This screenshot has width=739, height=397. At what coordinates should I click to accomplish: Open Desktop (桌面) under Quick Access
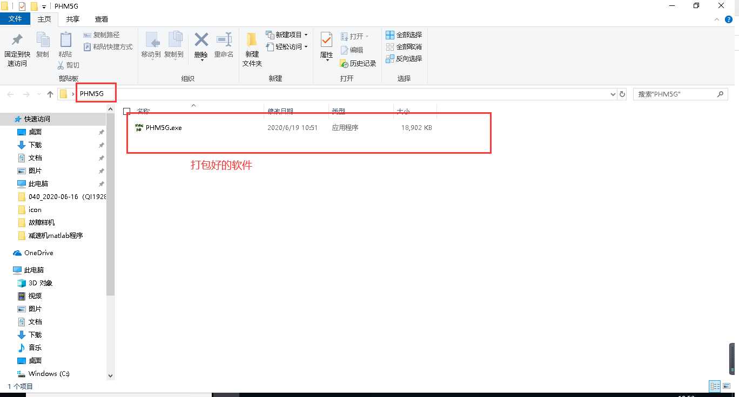pos(35,132)
